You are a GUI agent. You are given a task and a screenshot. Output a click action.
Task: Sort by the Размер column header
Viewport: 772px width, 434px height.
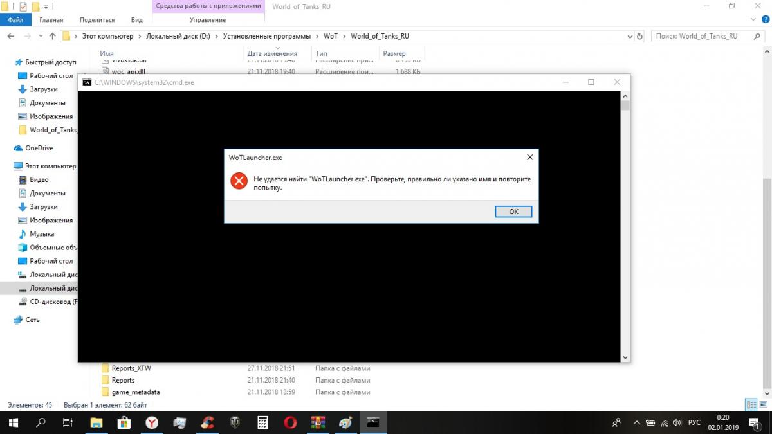pyautogui.click(x=394, y=53)
